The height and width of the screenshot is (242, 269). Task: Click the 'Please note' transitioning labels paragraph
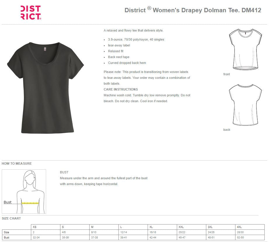pyautogui.click(x=147, y=78)
